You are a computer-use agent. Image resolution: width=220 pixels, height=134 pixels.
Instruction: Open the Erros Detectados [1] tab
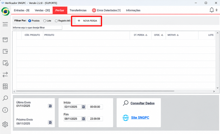click(106, 10)
